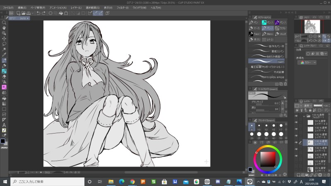
Task: Hide the レイヤー 4 3 layer
Action: pyautogui.click(x=296, y=122)
